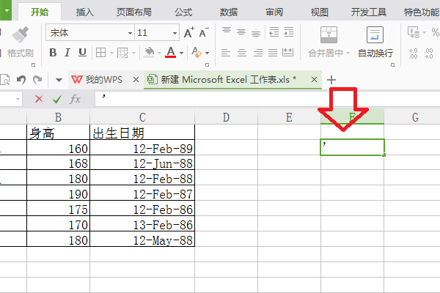The width and height of the screenshot is (440, 293).
Task: Close the 新建 Microsoft Excel 工作表.xls tab
Action: (x=315, y=80)
